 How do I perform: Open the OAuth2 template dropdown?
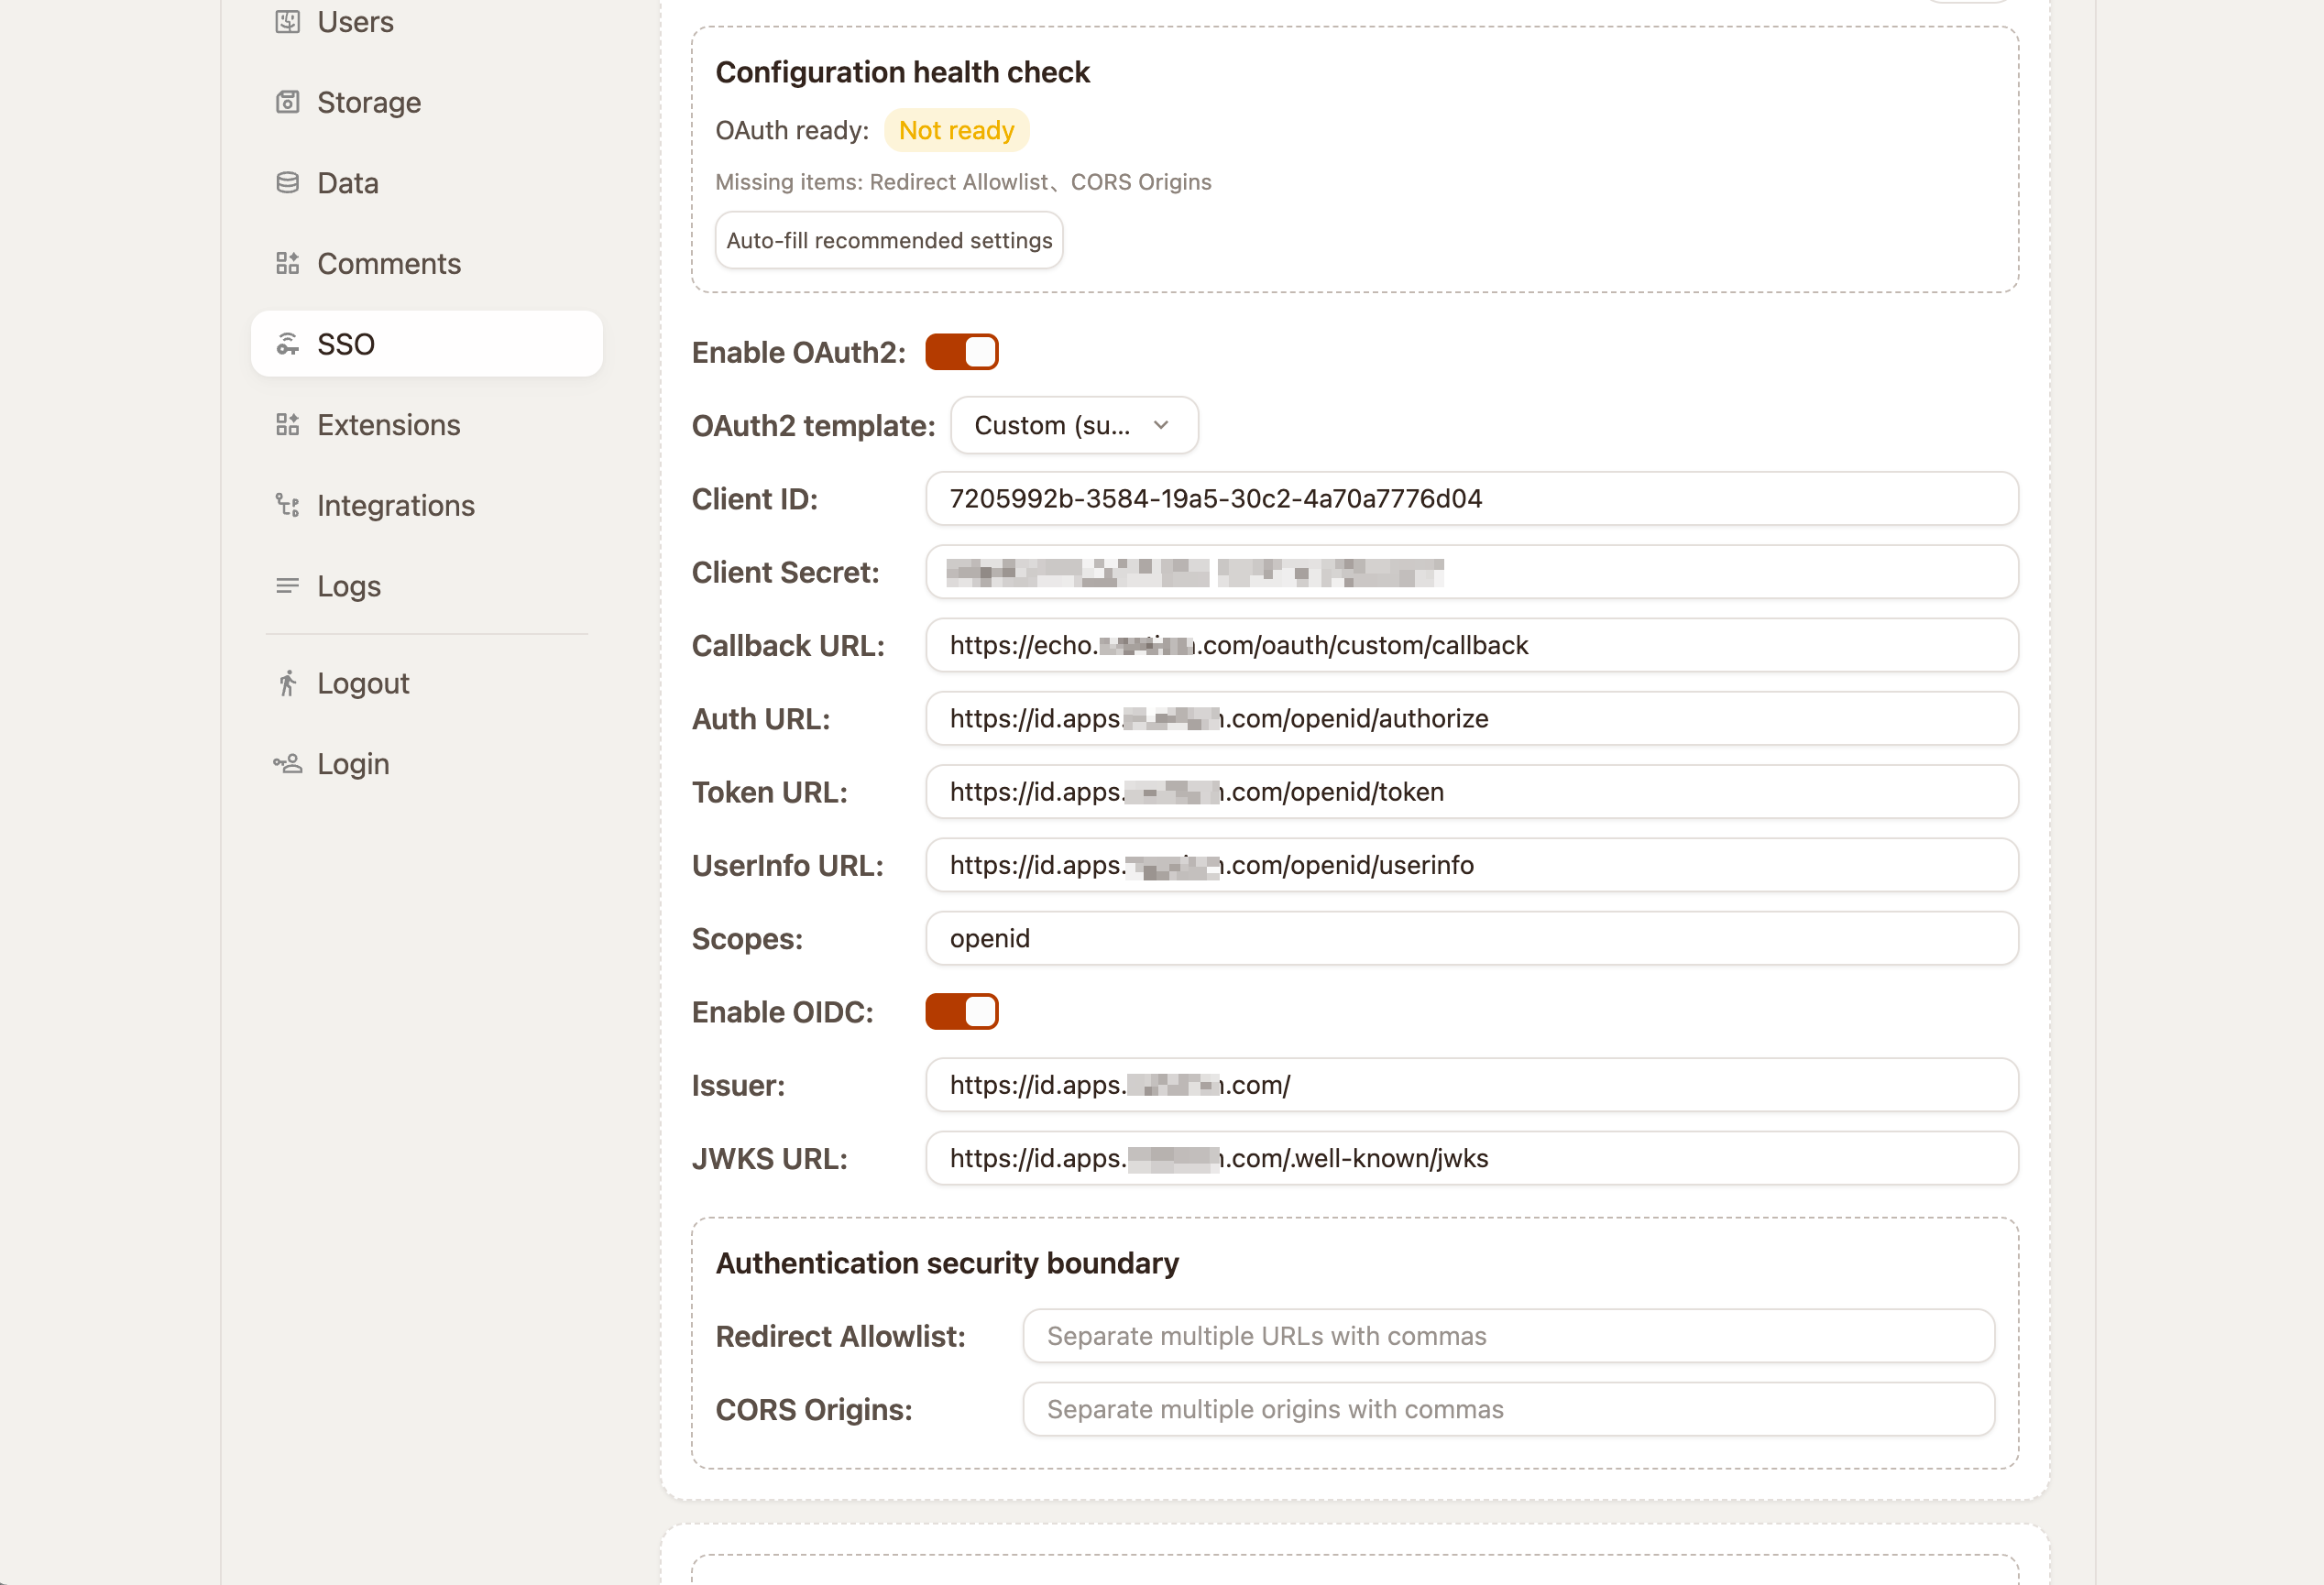1073,425
